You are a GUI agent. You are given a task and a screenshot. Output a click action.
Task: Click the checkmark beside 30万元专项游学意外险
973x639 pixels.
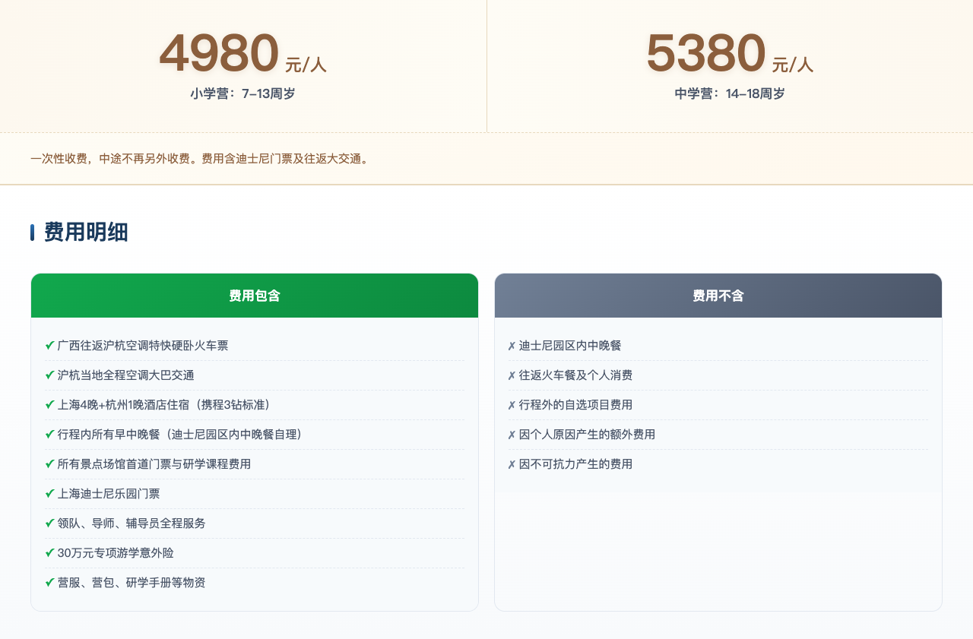tap(49, 553)
